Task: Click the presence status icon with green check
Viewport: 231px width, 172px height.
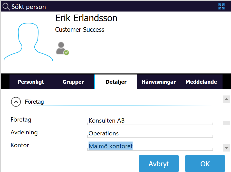Action: pyautogui.click(x=62, y=49)
